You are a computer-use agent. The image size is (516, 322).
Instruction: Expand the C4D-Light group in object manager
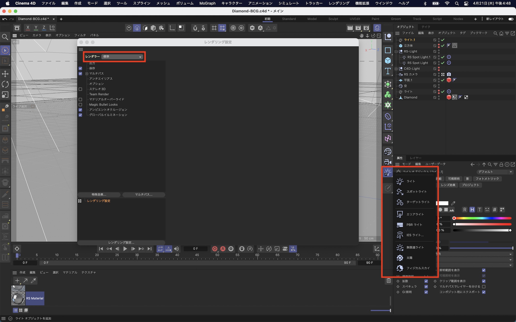[396, 69]
